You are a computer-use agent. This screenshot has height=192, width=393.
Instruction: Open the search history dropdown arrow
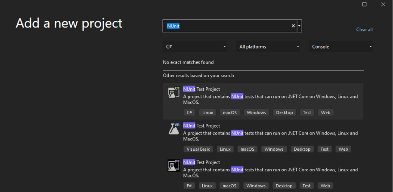300,26
